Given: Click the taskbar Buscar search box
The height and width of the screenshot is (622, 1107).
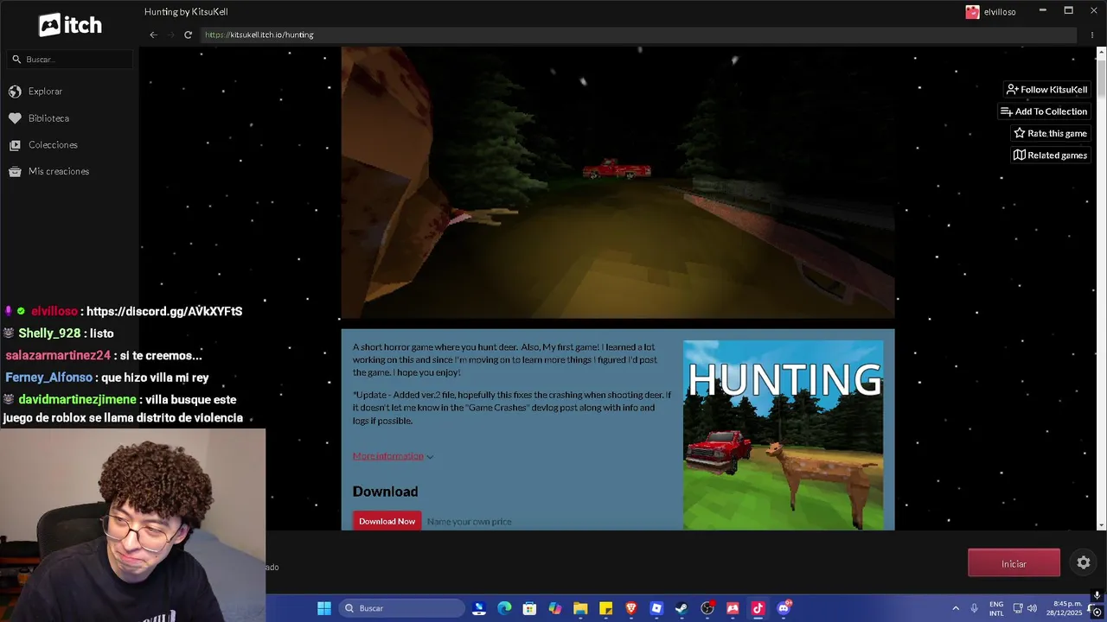Looking at the screenshot, I should click(x=401, y=608).
